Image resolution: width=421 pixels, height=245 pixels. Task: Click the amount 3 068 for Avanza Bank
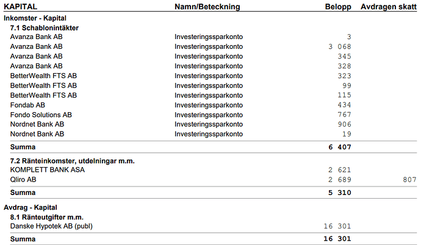340,47
